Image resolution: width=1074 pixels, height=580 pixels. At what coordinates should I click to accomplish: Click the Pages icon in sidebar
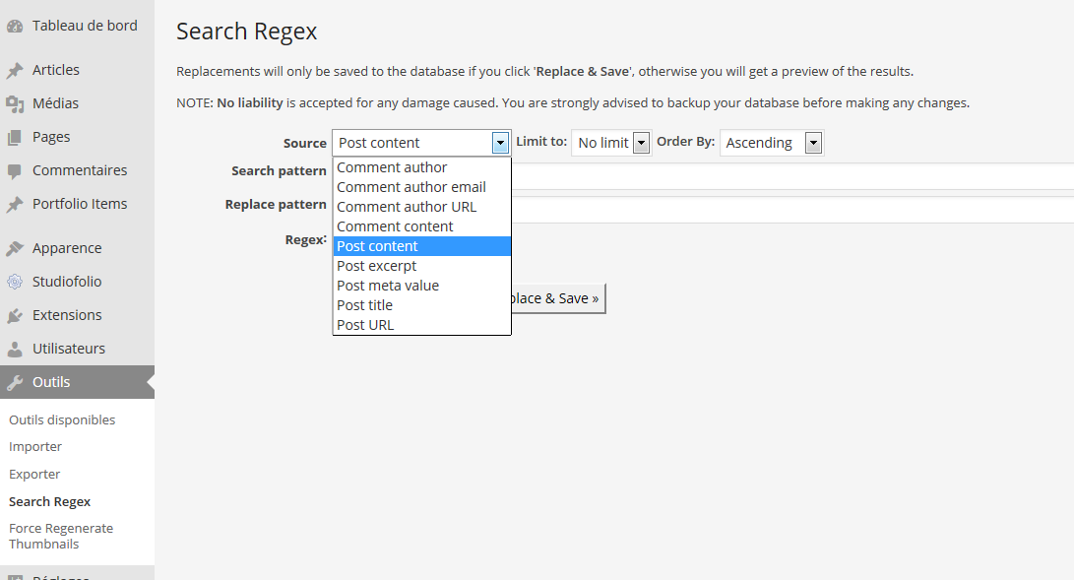click(15, 138)
